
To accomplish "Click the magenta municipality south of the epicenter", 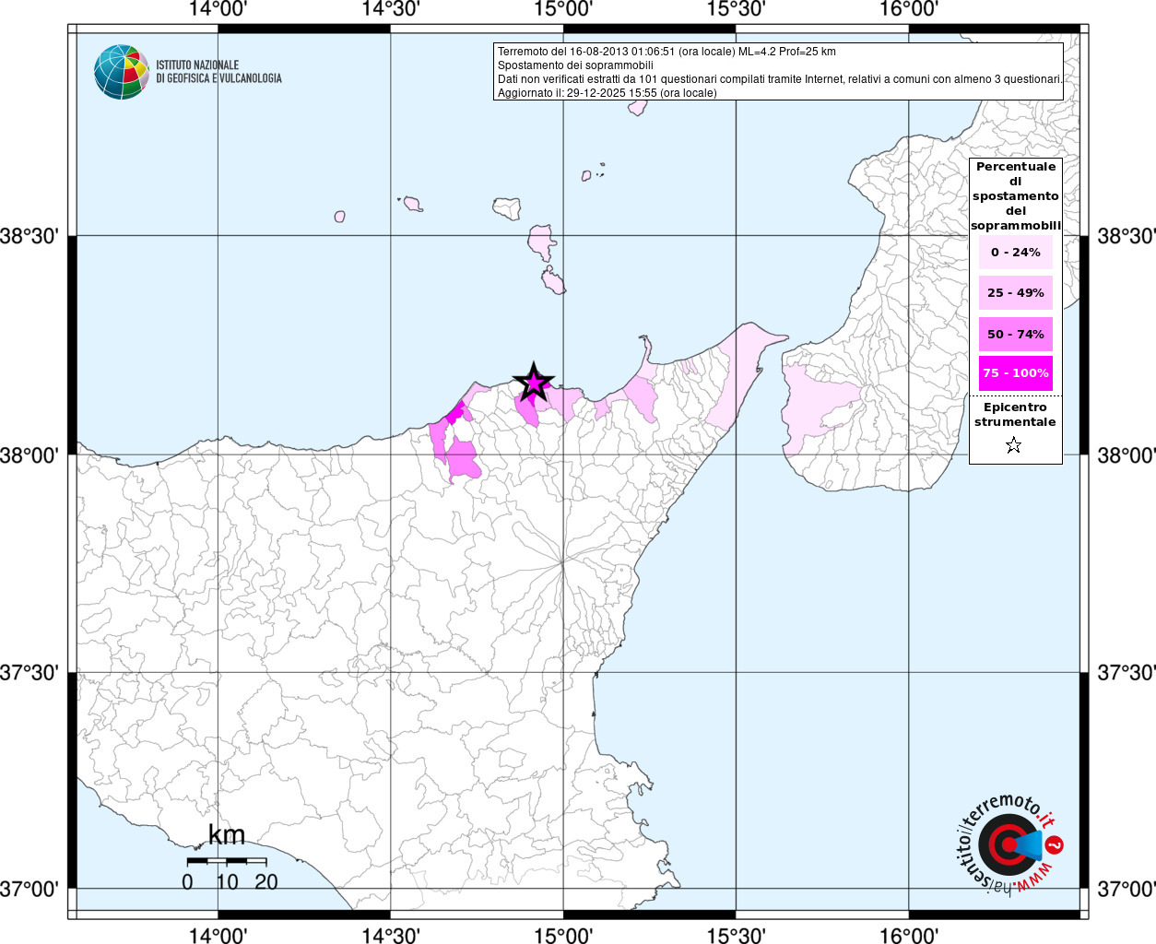I will coord(528,411).
